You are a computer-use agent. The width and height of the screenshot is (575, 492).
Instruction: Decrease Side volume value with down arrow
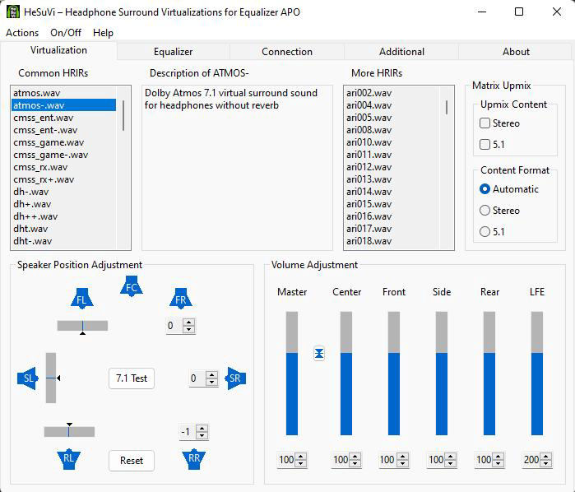[x=450, y=463]
